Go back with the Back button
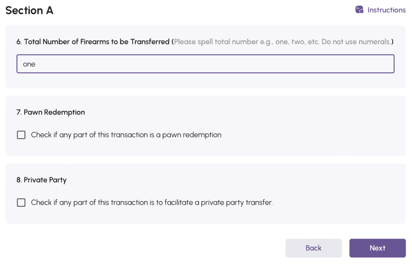Screen dimensions: 412x266 313,248
